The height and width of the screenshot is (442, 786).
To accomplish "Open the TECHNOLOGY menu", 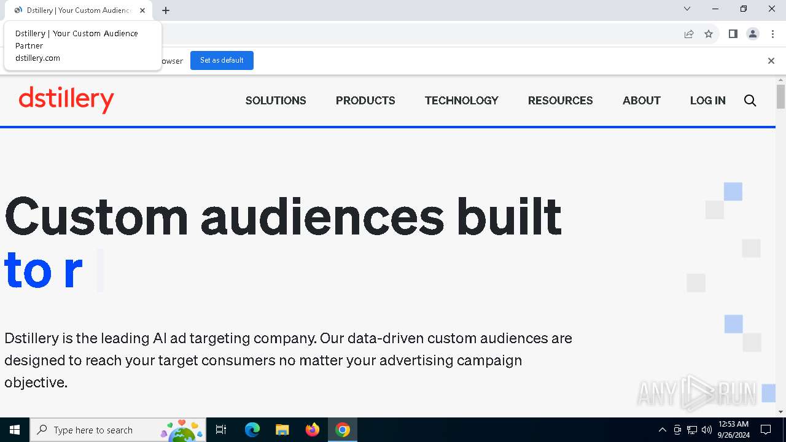I will pos(462,101).
